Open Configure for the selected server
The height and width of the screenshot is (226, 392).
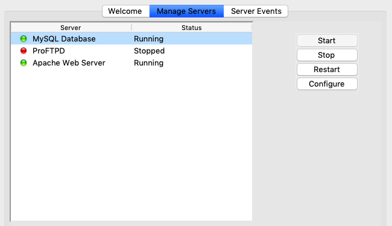pyautogui.click(x=327, y=84)
